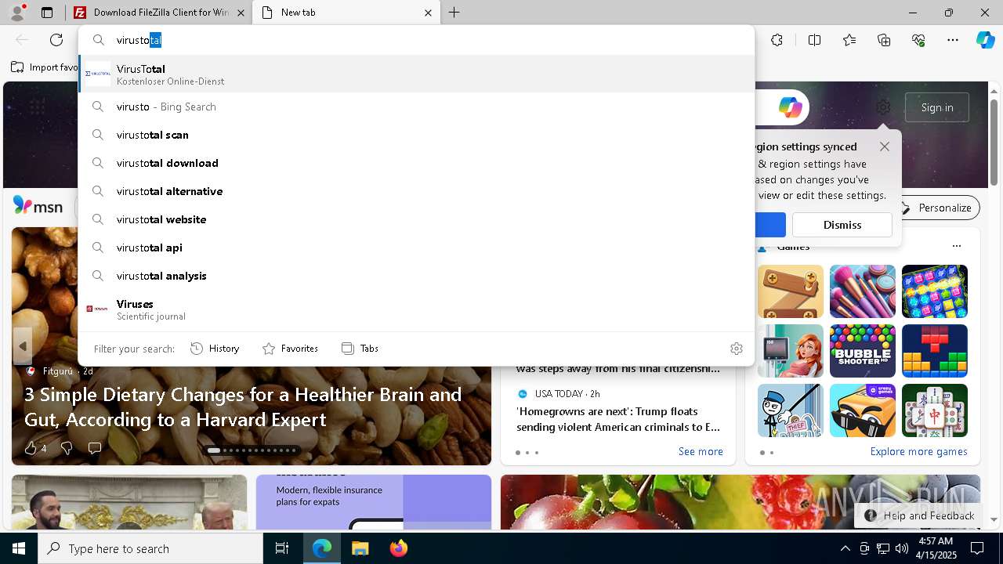The width and height of the screenshot is (1003, 564).
Task: Switch to Download FileZilla Client tab
Action: pyautogui.click(x=160, y=13)
